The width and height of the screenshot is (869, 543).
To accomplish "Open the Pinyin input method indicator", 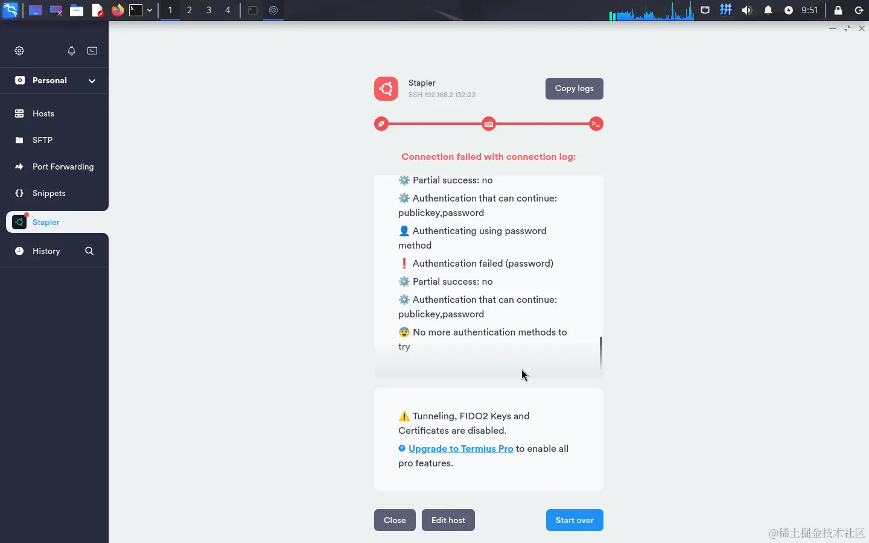I will pyautogui.click(x=726, y=10).
